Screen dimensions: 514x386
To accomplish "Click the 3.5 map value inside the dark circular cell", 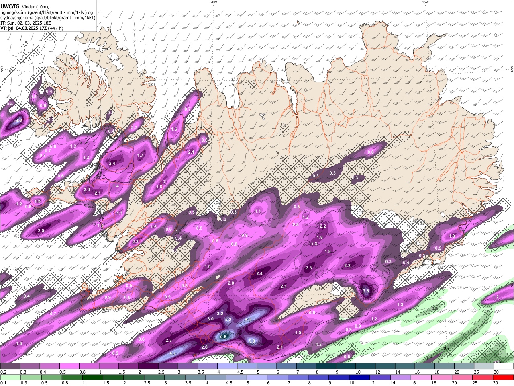I will [366, 291].
